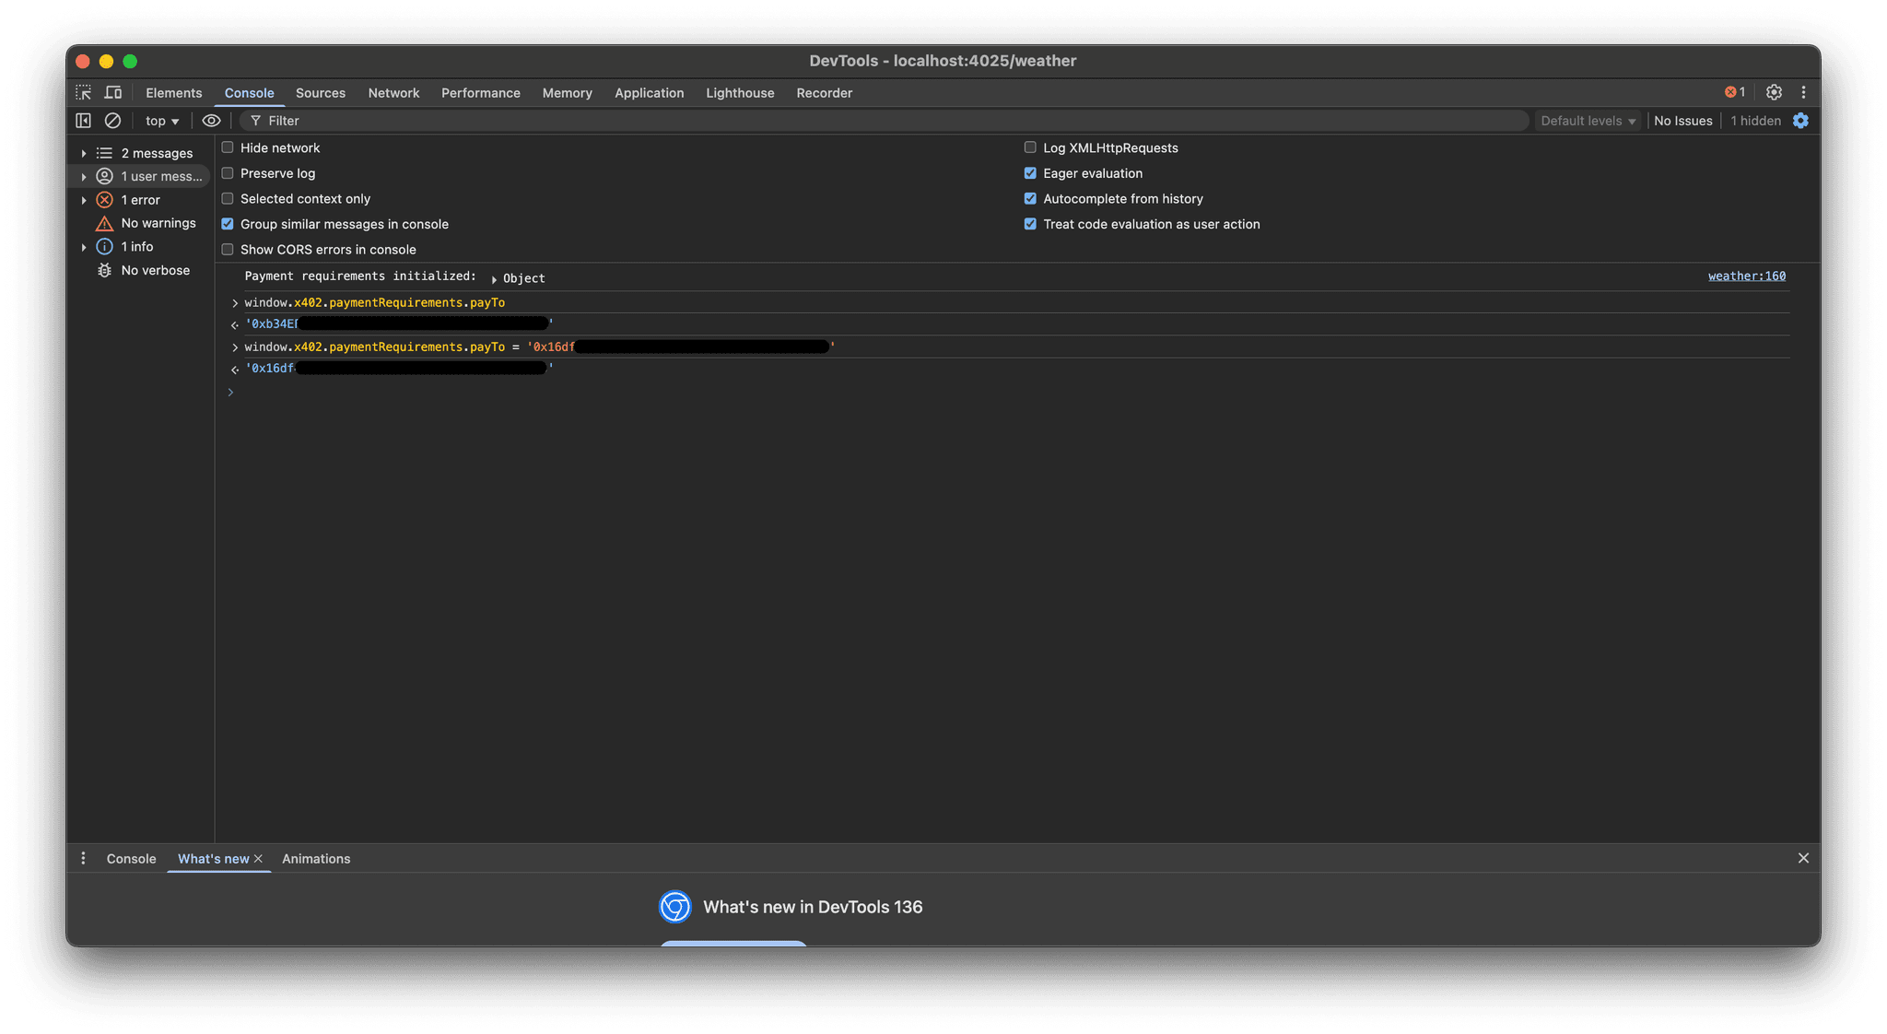
Task: Open the weather:160 source link
Action: coord(1746,276)
